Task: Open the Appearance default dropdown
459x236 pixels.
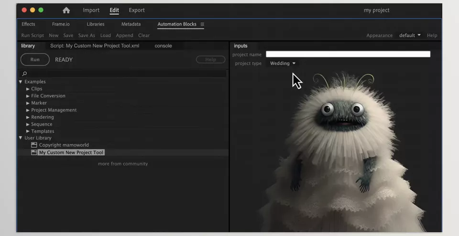Action: pos(410,35)
